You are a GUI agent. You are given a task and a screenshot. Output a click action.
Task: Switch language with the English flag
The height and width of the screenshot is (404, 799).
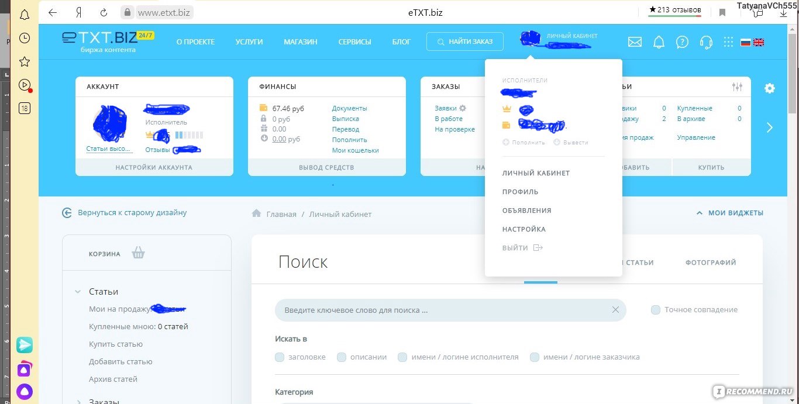coord(759,42)
